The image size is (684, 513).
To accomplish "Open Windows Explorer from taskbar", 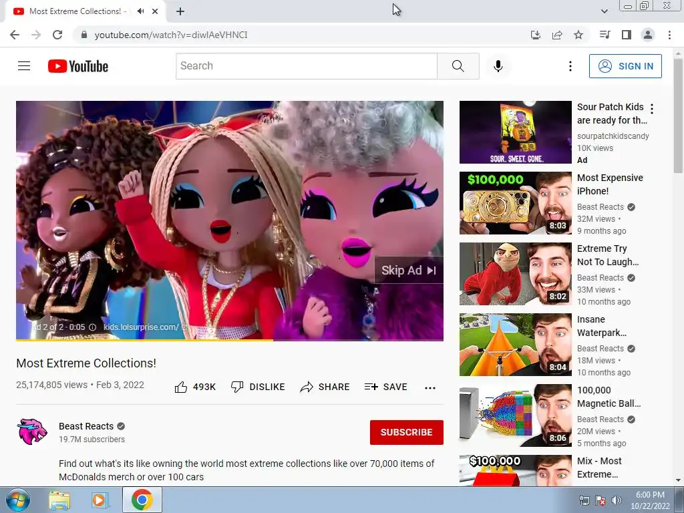I will coord(59,500).
